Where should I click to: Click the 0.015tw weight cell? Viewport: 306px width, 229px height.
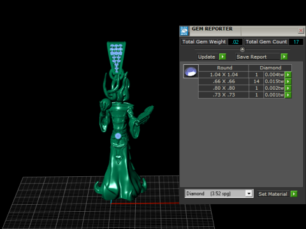point(274,81)
